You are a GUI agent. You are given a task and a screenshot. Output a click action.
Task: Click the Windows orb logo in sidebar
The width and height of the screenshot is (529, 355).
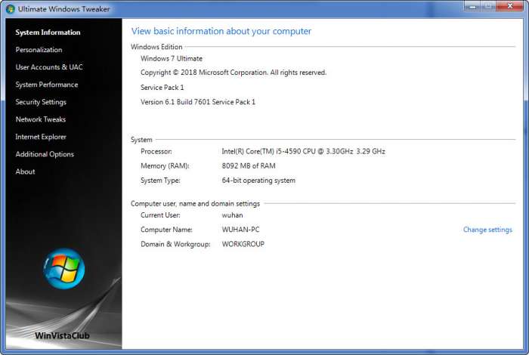(x=63, y=269)
